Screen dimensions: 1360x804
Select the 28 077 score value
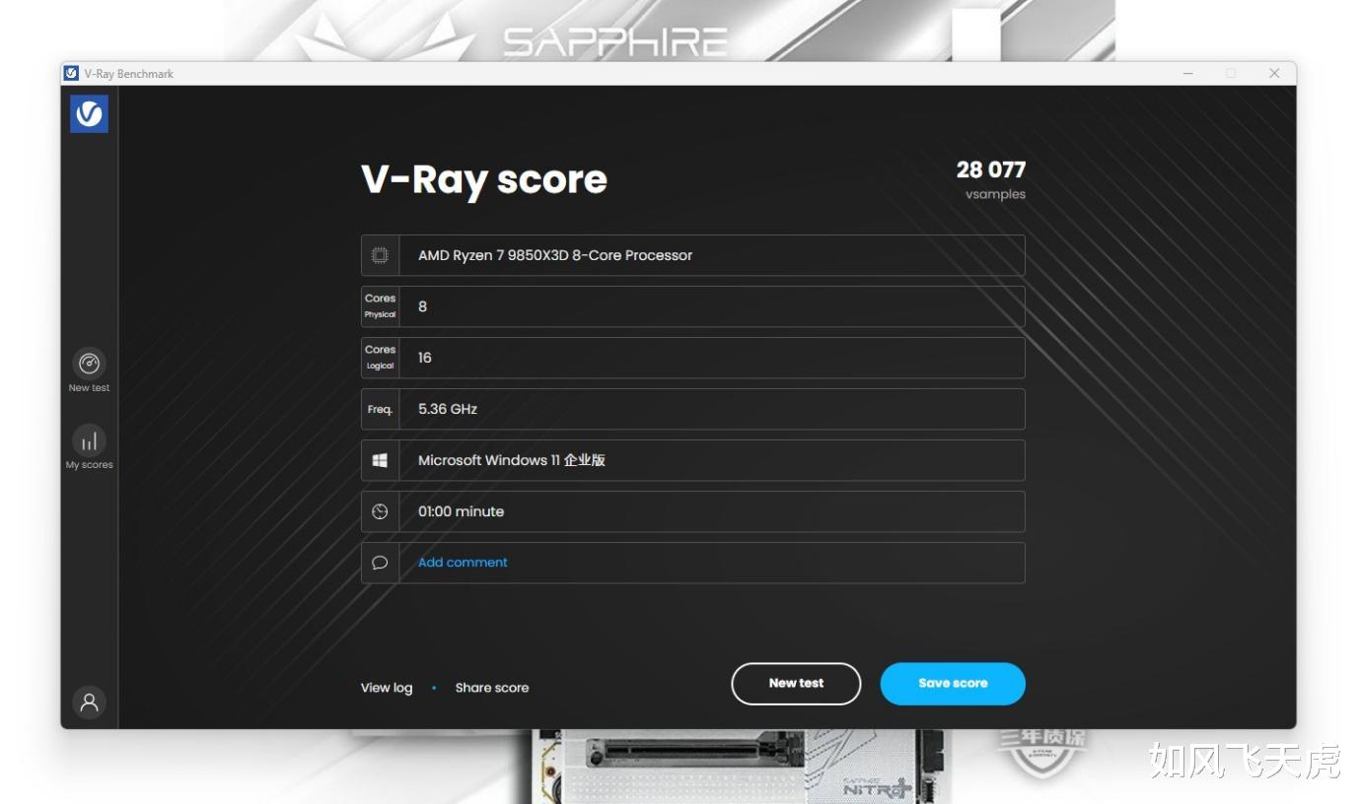(x=991, y=169)
